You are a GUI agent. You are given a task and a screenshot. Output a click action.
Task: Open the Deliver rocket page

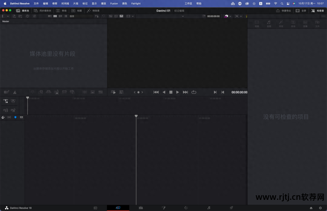click(231, 208)
